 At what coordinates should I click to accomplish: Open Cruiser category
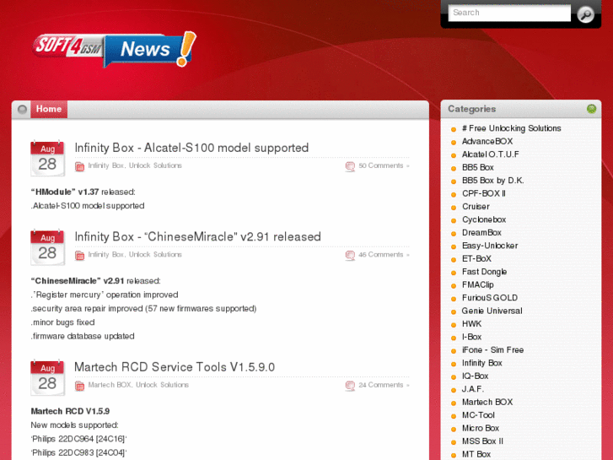[x=476, y=206]
